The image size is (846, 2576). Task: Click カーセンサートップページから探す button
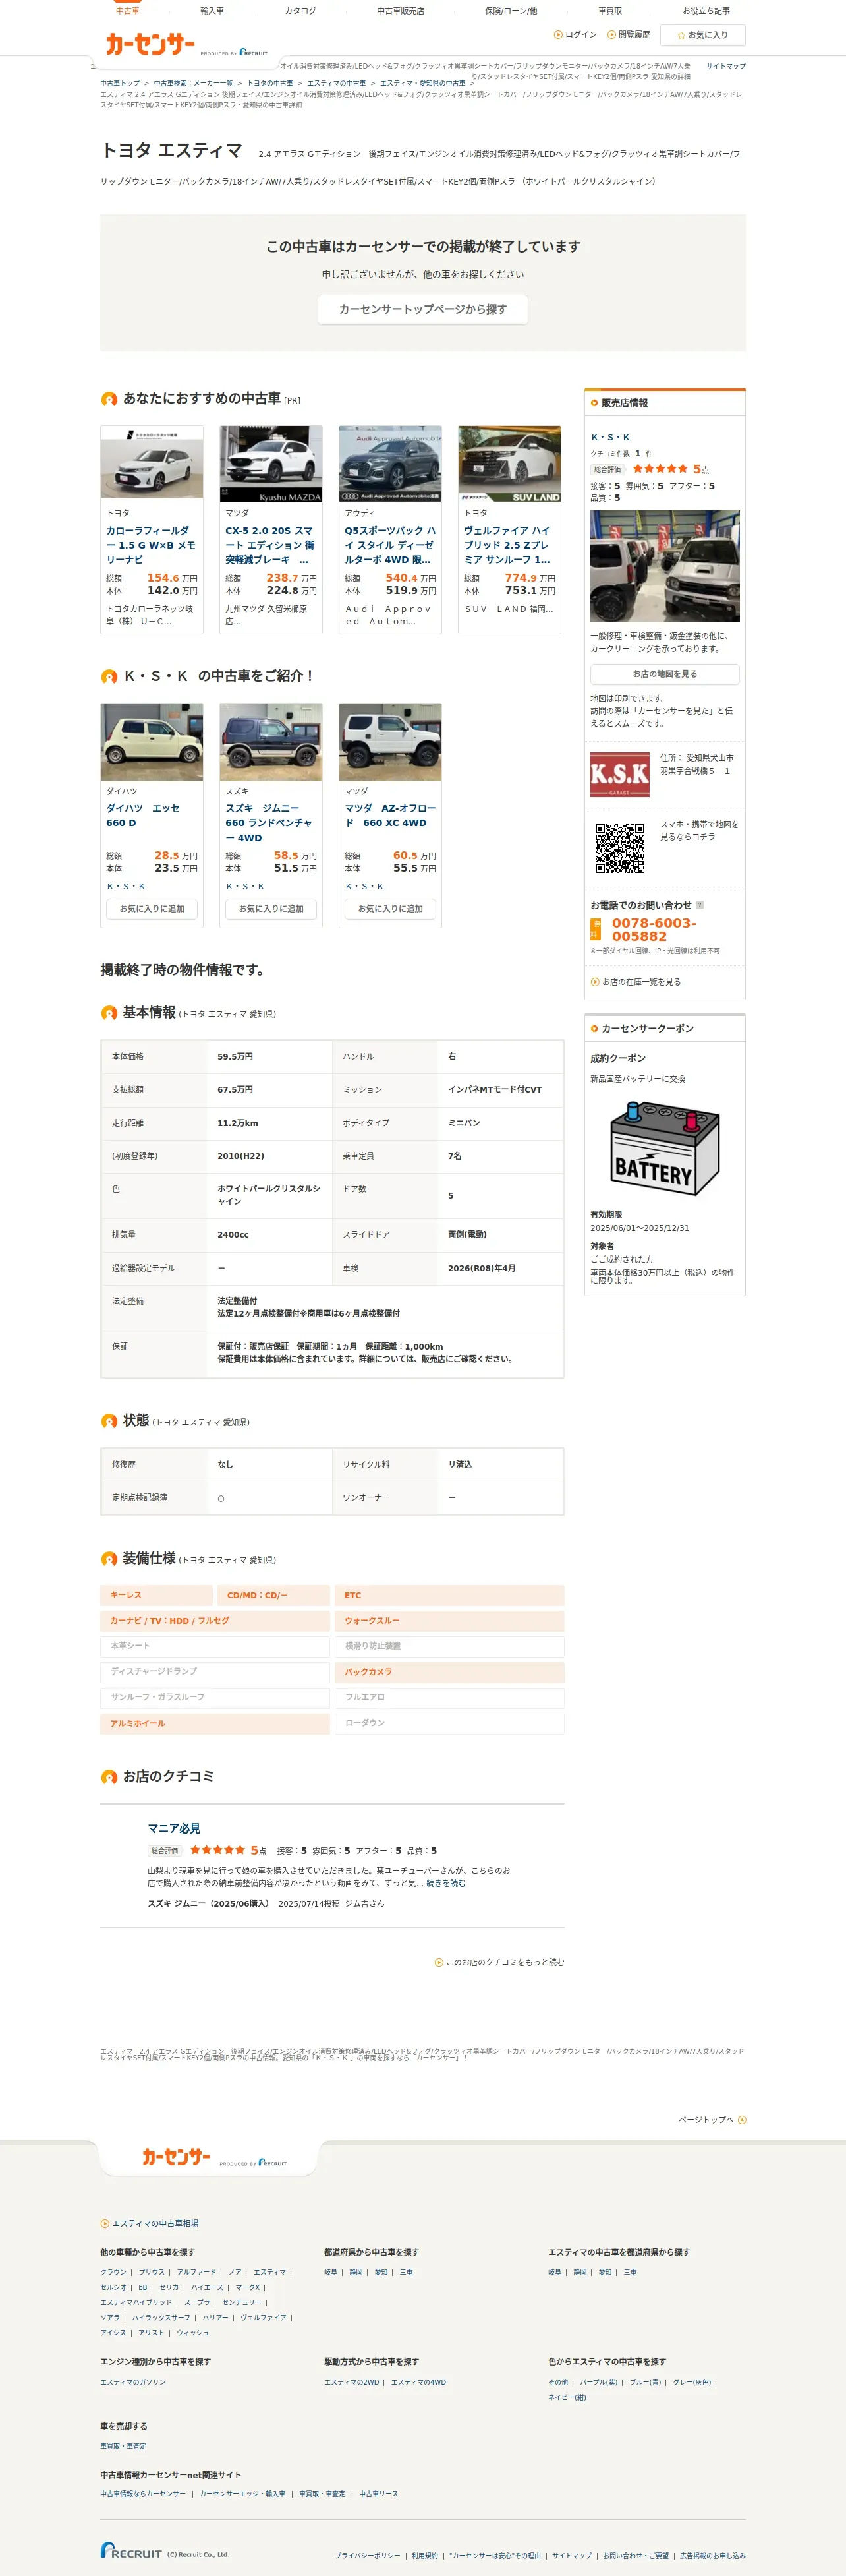tap(422, 309)
